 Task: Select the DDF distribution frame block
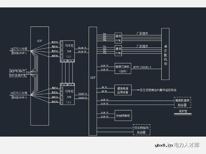tap(93, 78)
